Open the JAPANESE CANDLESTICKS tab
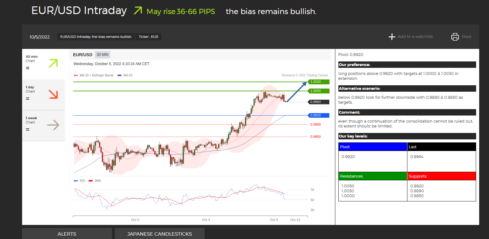The image size is (489, 239). (160, 234)
